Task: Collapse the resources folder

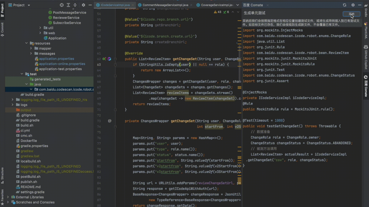Action: point(26,43)
